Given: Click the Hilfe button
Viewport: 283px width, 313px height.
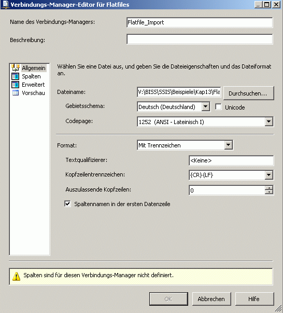Looking at the screenshot, I should click(254, 299).
